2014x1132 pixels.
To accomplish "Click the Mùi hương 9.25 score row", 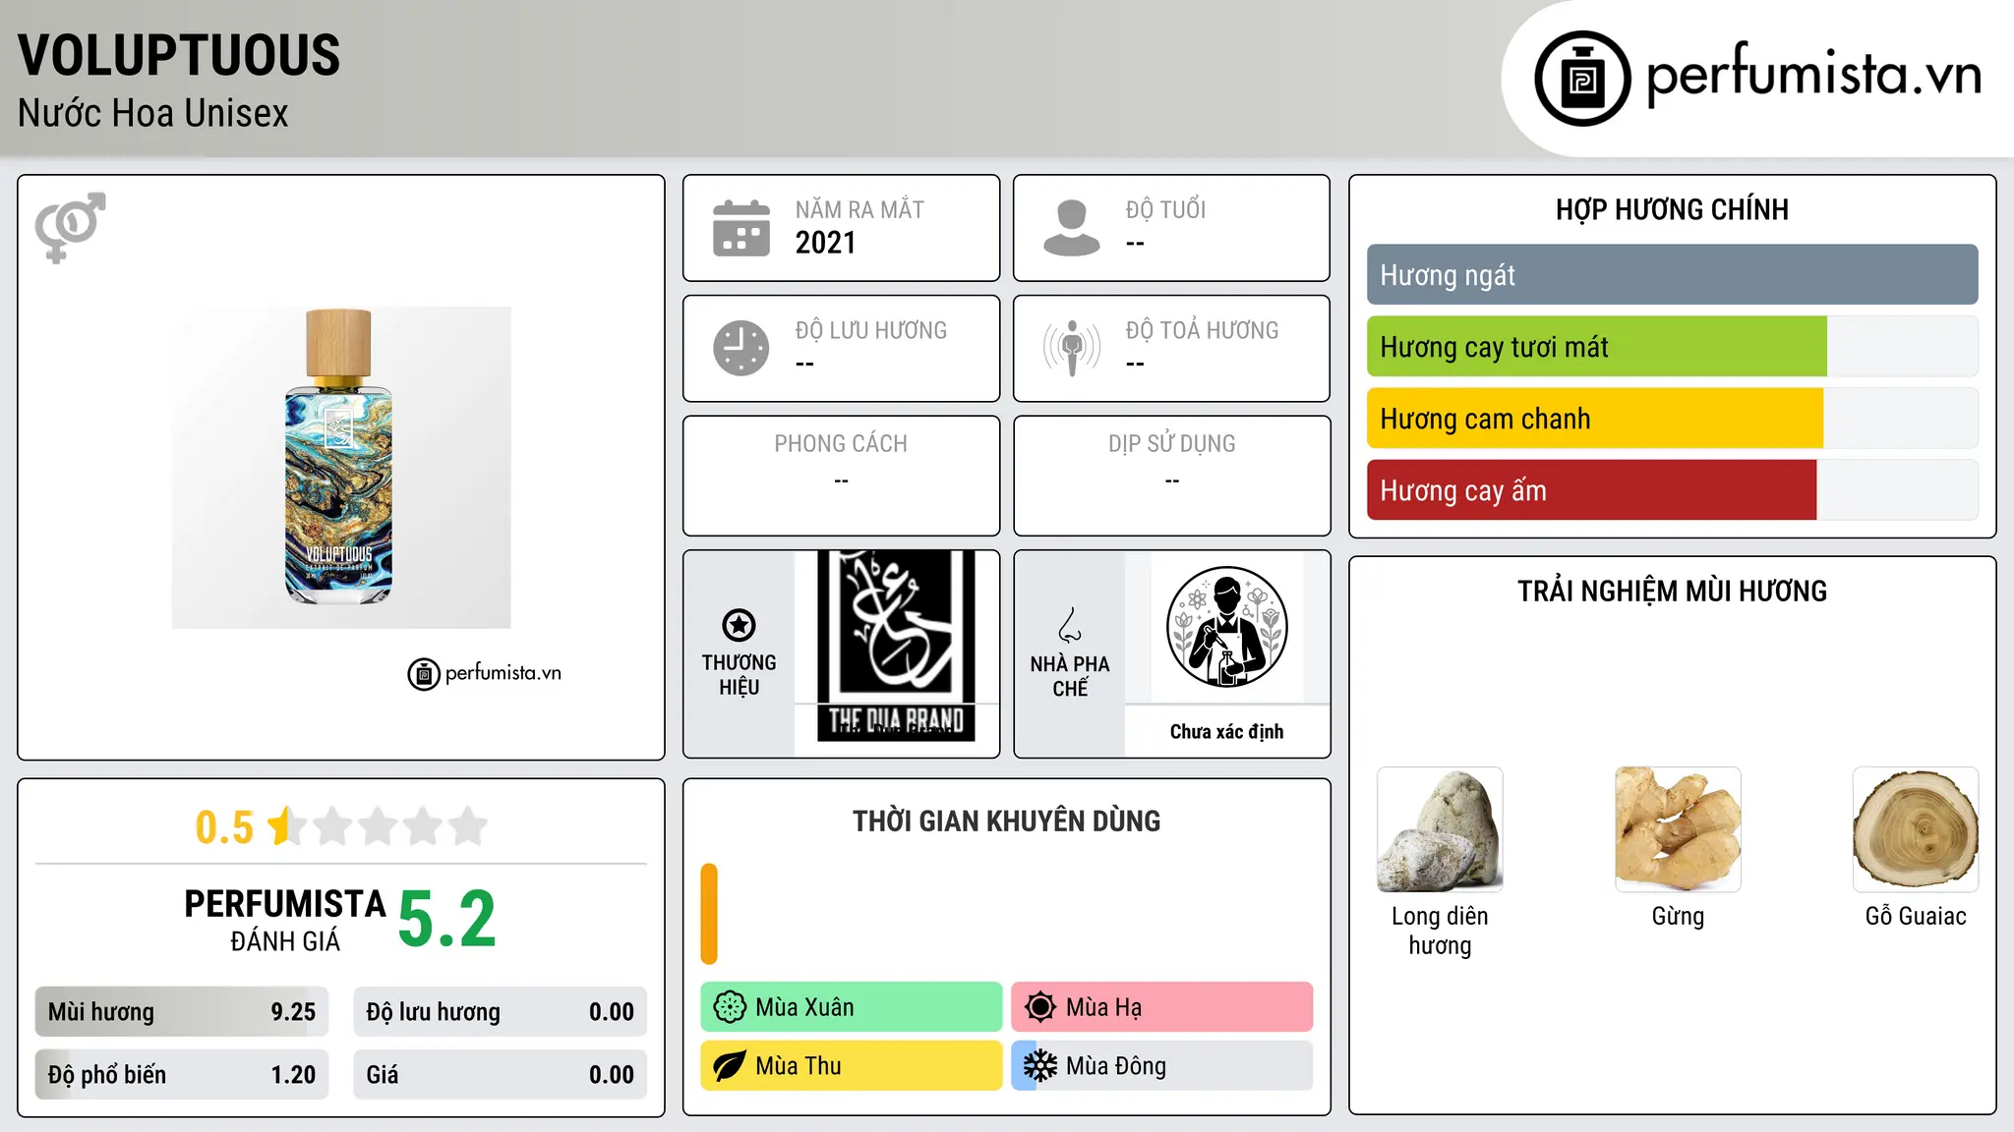I will pyautogui.click(x=182, y=1012).
